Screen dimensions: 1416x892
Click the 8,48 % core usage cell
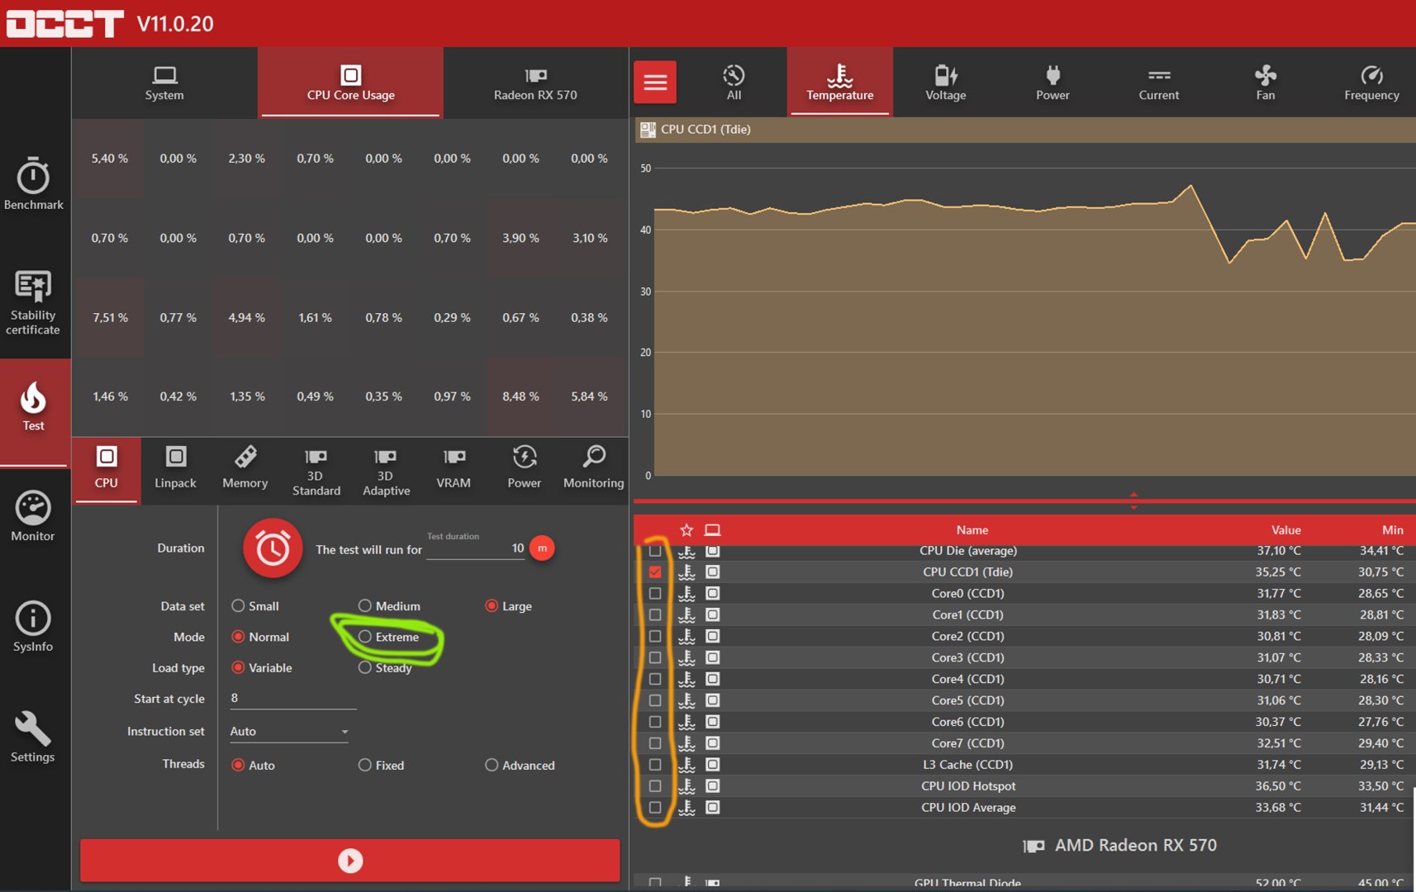coord(520,396)
